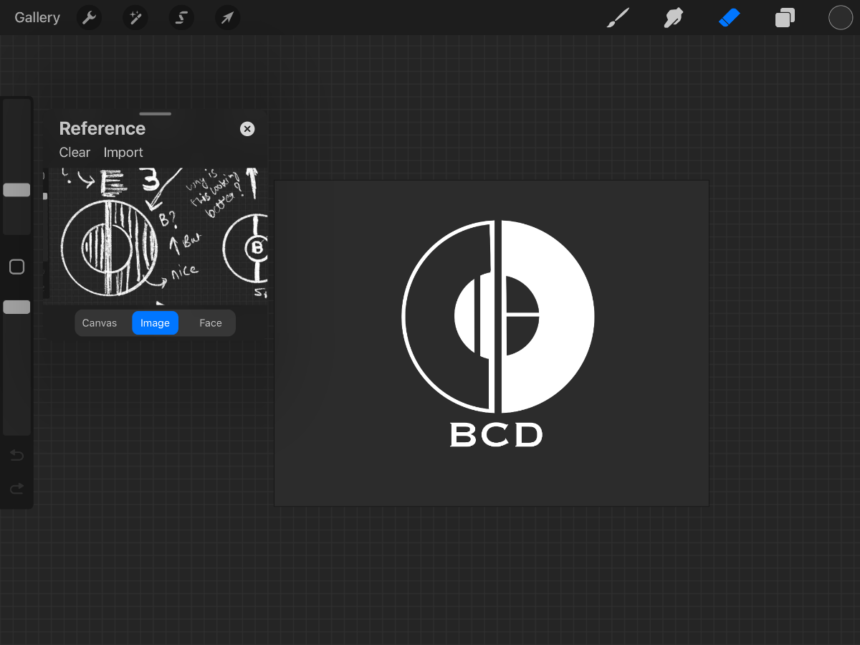Clear the reference image

(75, 153)
